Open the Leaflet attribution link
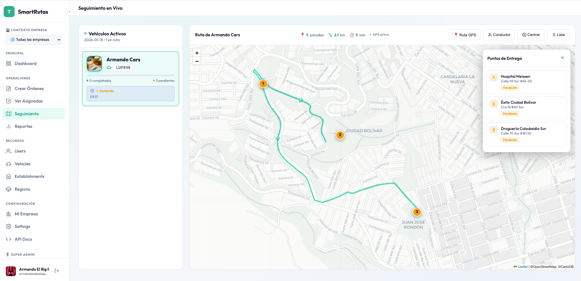The height and width of the screenshot is (281, 581). [x=522, y=267]
